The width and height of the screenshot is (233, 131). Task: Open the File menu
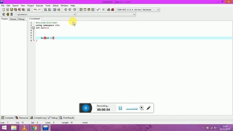3,5
